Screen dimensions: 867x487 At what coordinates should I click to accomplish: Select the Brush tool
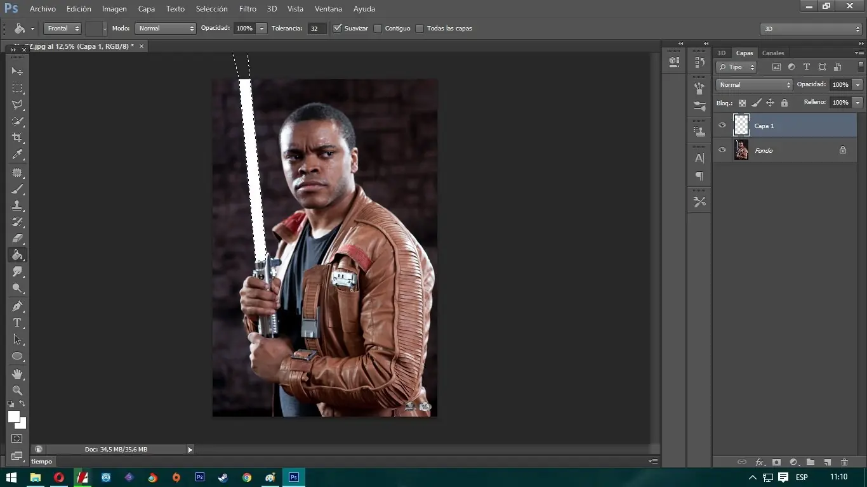point(17,188)
